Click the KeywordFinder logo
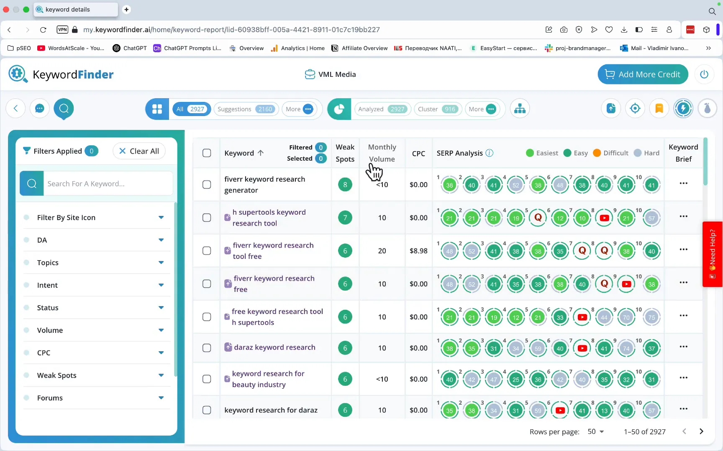 pyautogui.click(x=61, y=74)
